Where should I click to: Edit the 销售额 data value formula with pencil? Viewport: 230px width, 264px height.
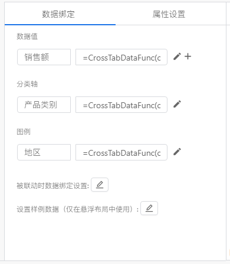point(177,56)
